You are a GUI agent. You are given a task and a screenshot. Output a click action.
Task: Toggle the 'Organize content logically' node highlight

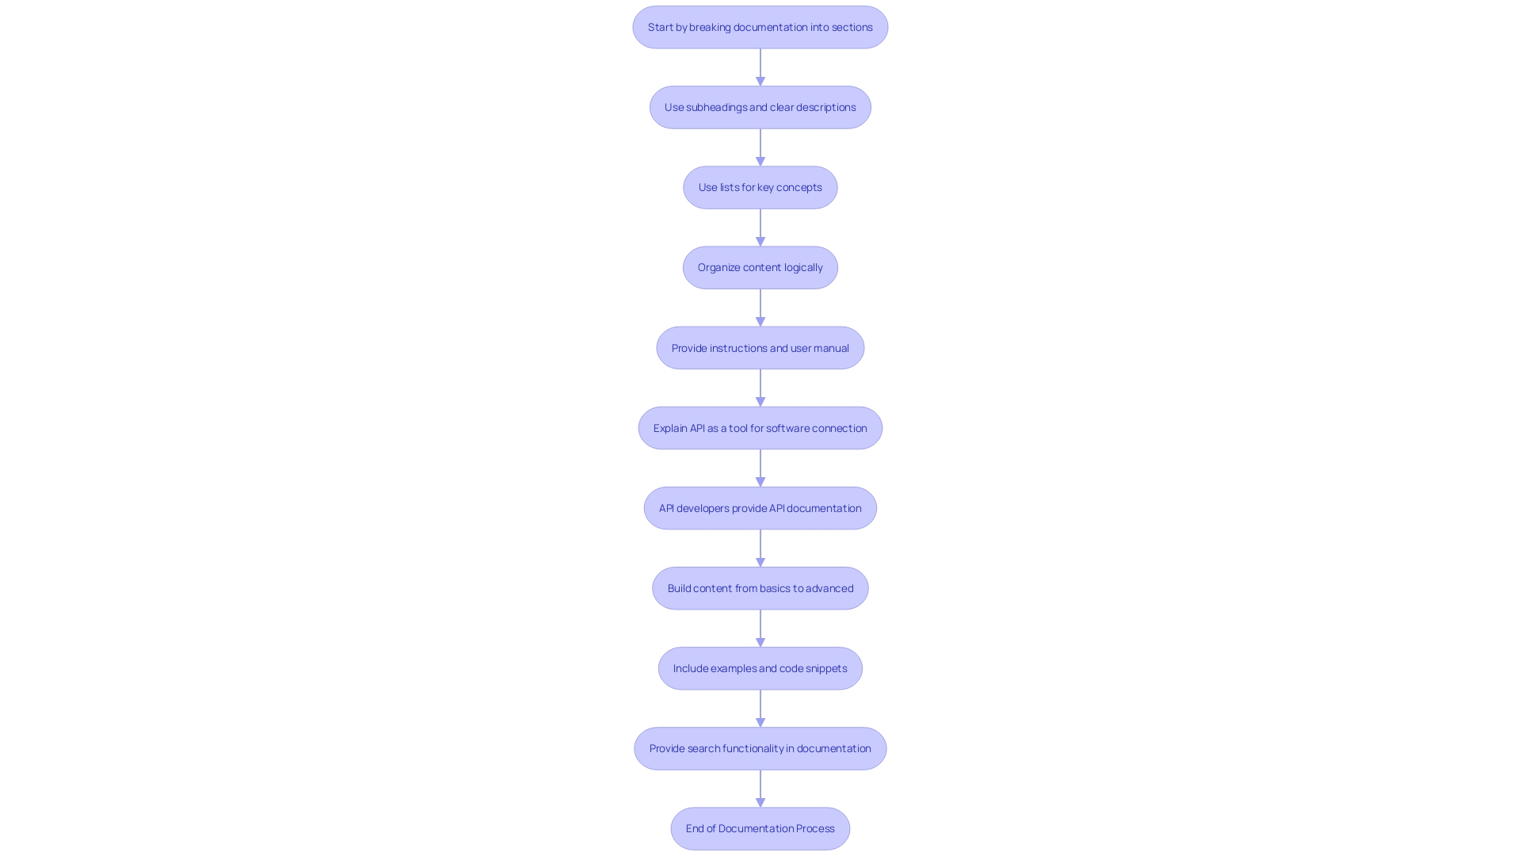pos(760,266)
